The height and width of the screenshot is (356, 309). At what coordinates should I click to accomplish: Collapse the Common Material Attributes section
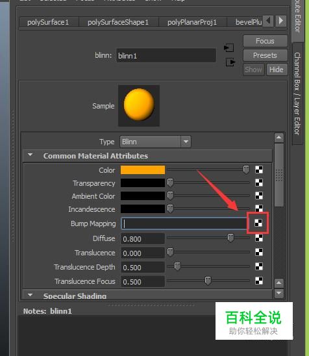coord(30,155)
